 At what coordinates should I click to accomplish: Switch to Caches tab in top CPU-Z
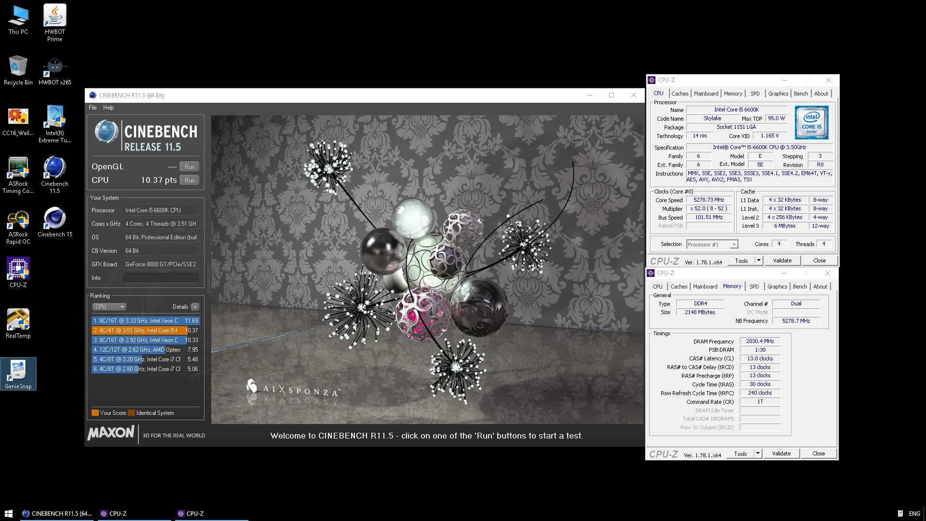click(x=680, y=94)
